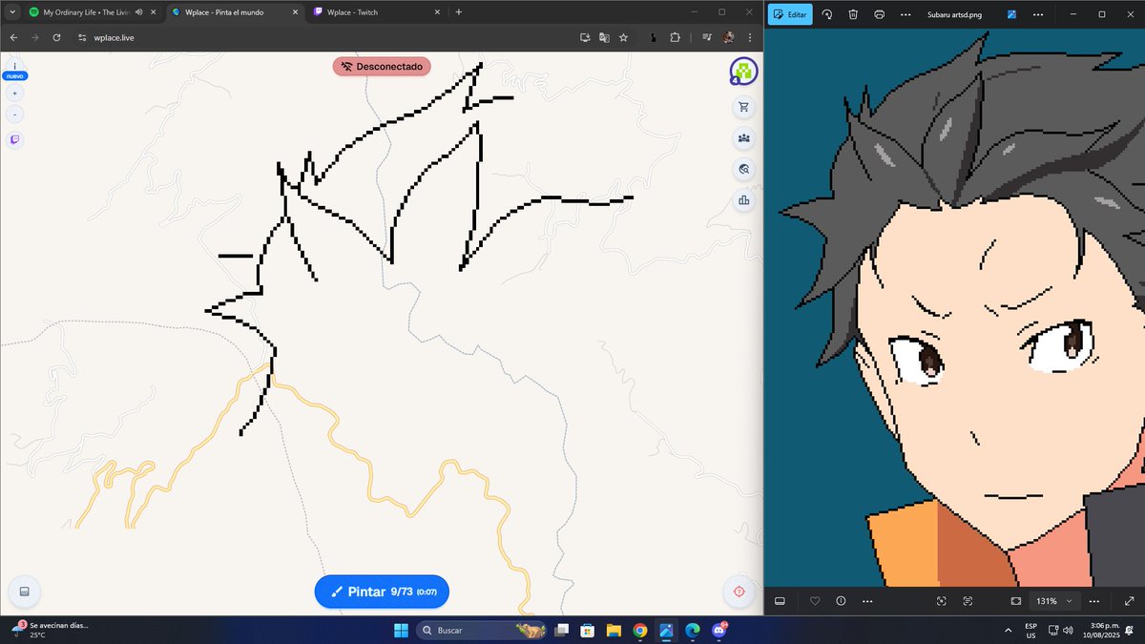Open Chrome media controls icon
This screenshot has height=644, width=1145.
707,37
